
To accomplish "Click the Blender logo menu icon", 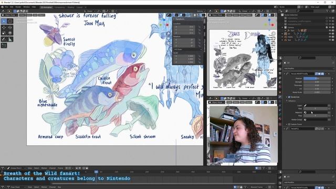I will [x=3, y=7].
